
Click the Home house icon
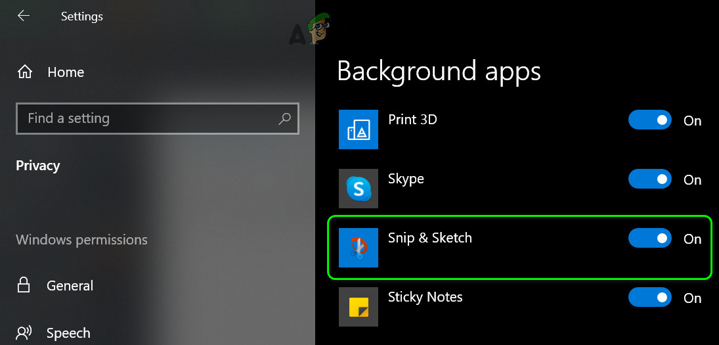pyautogui.click(x=25, y=72)
